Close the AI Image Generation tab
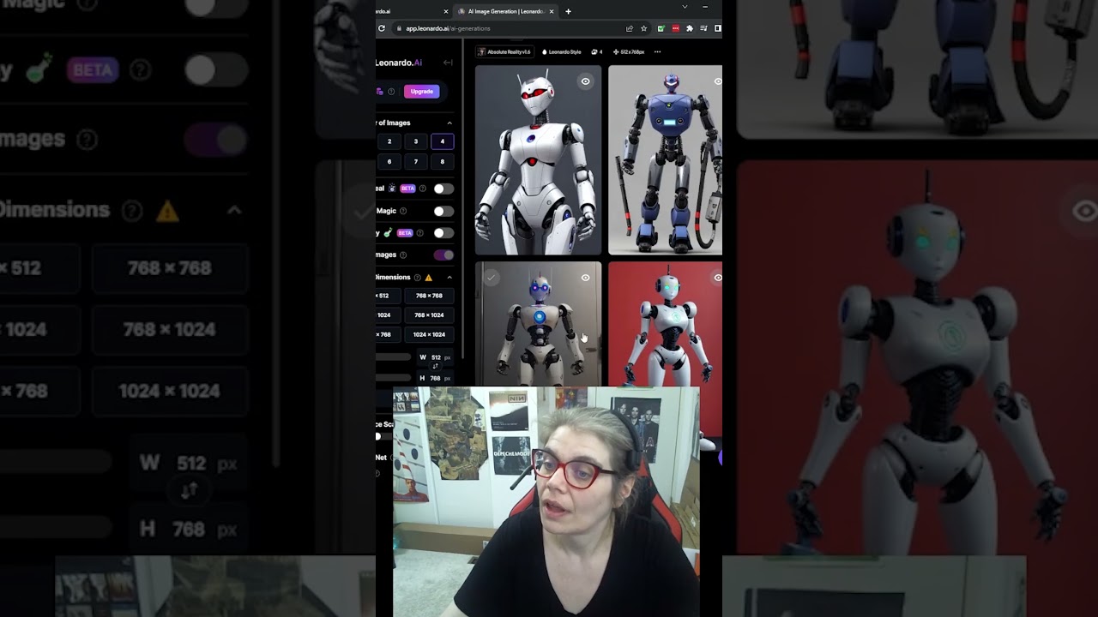 (552, 11)
